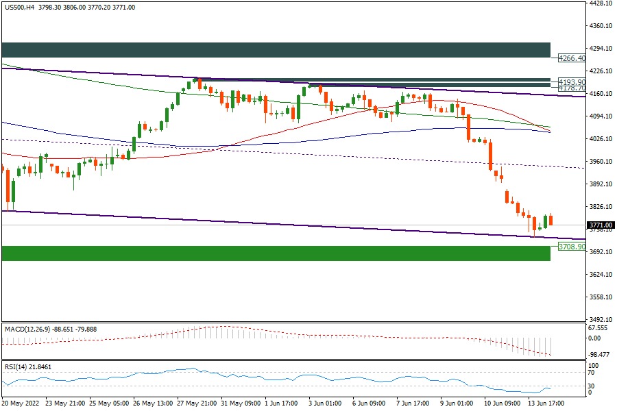Select the 3960.00 price axis value
The width and height of the screenshot is (617, 411).
pos(601,162)
